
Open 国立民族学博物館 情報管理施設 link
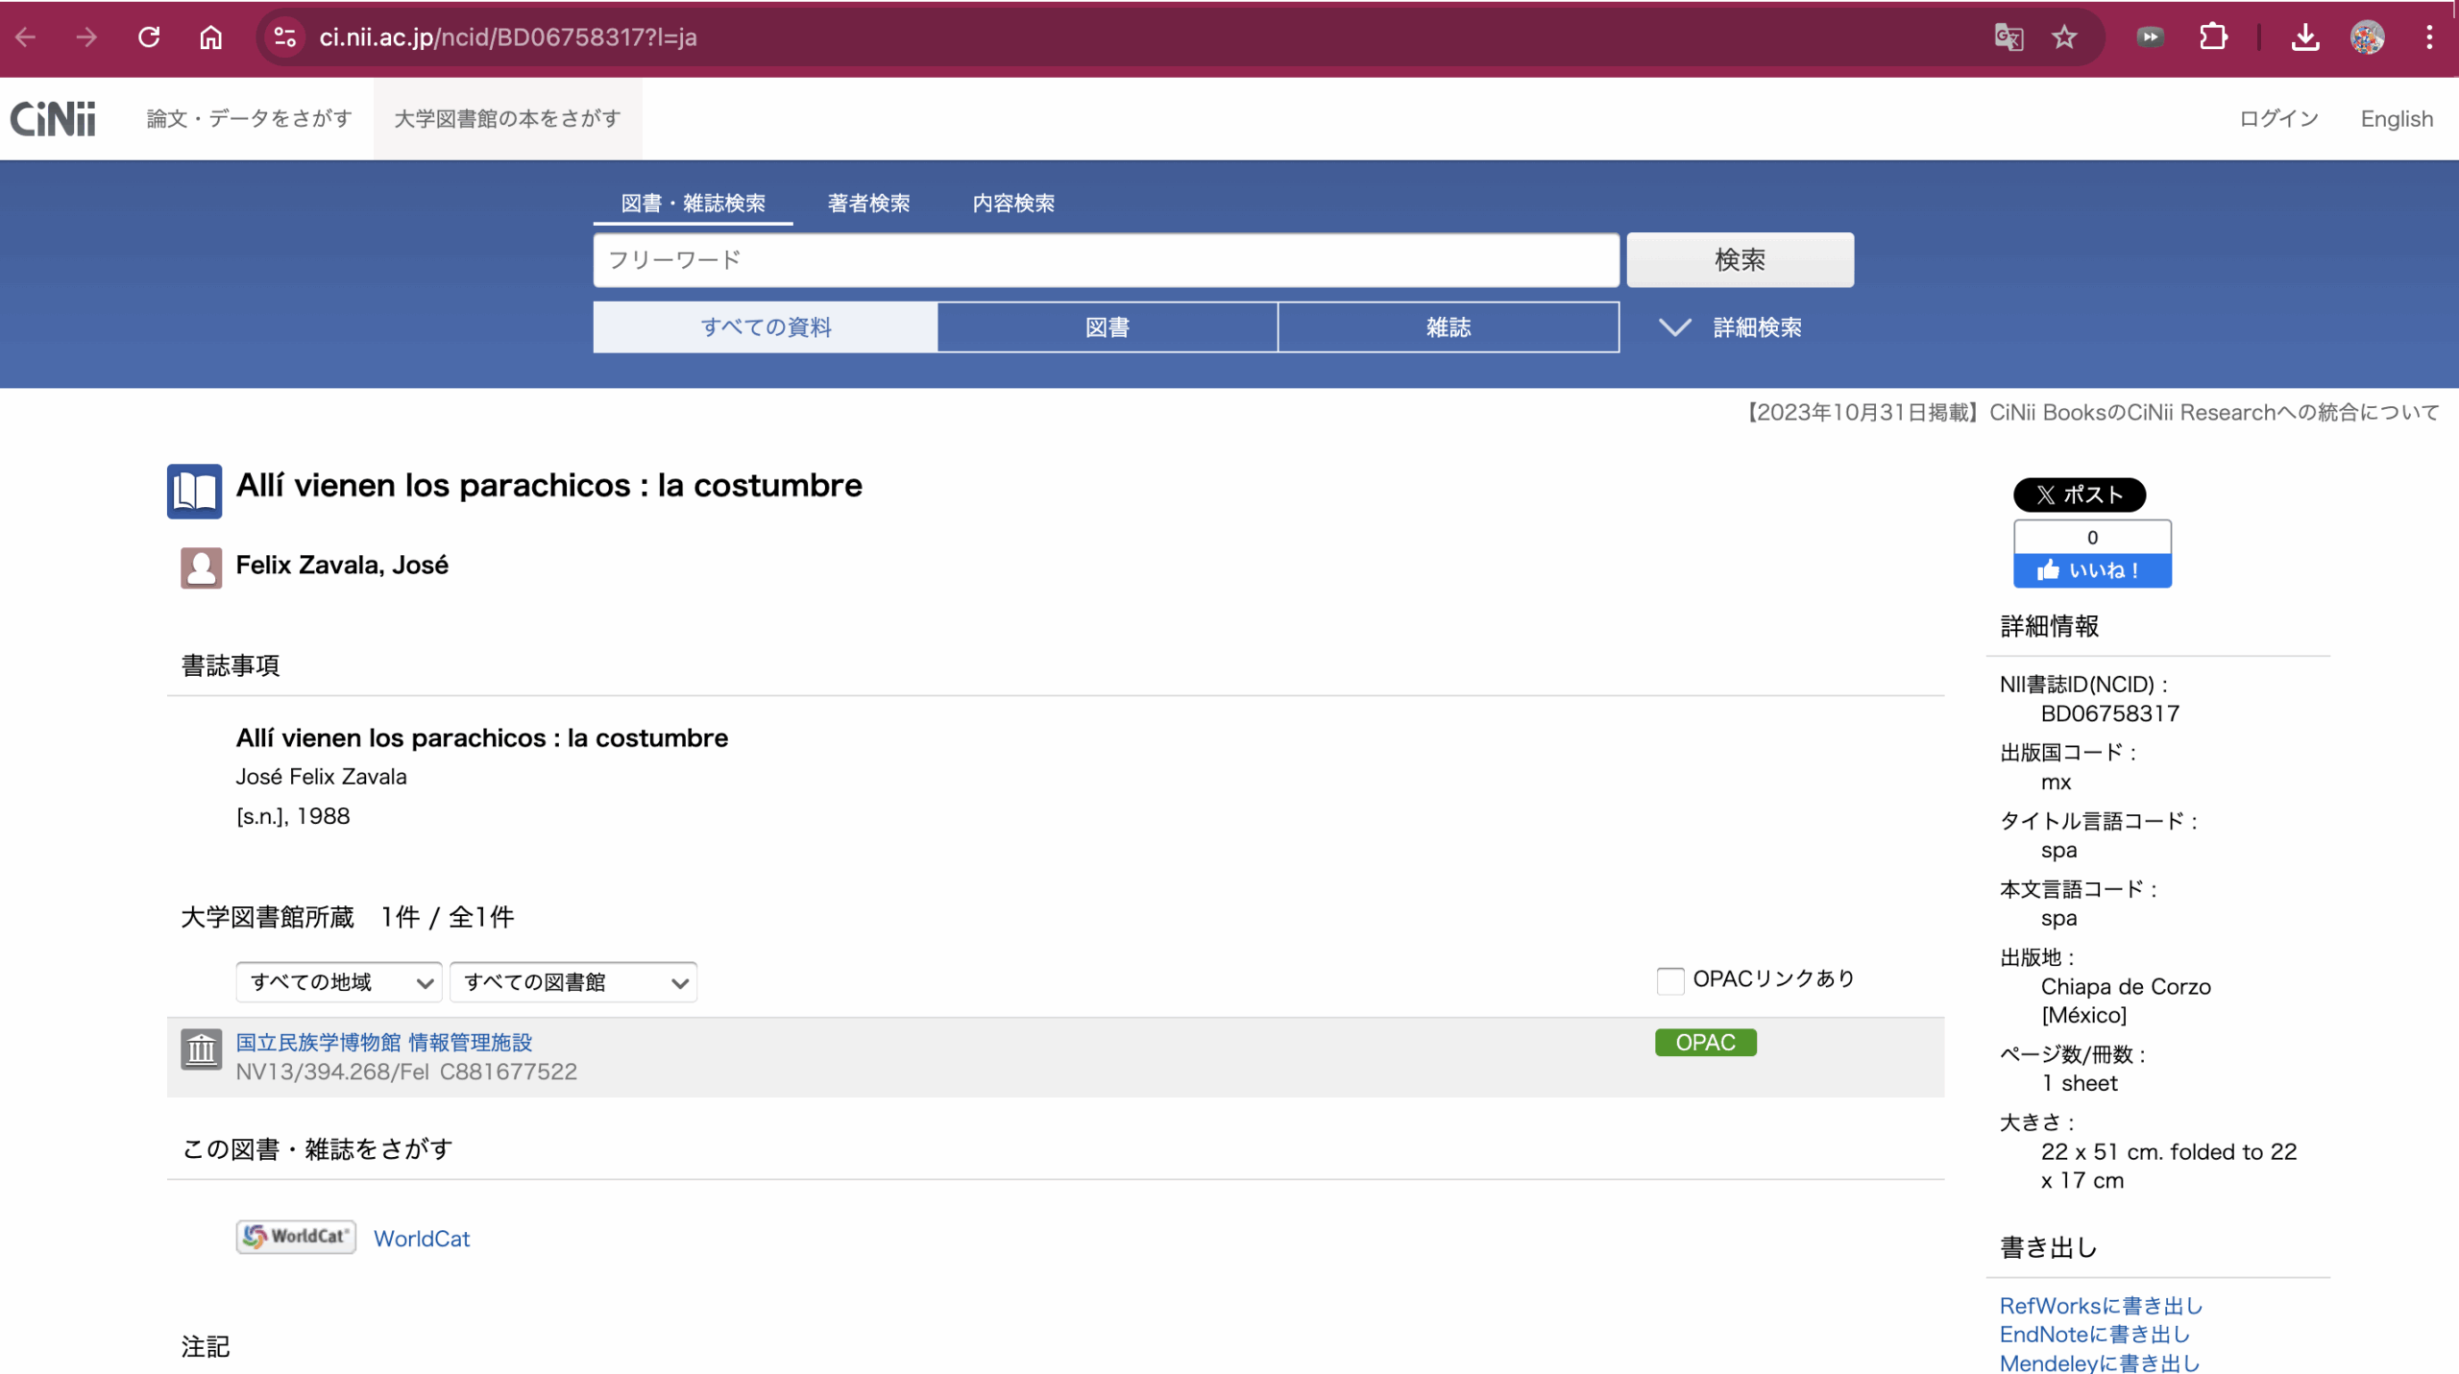pos(384,1043)
